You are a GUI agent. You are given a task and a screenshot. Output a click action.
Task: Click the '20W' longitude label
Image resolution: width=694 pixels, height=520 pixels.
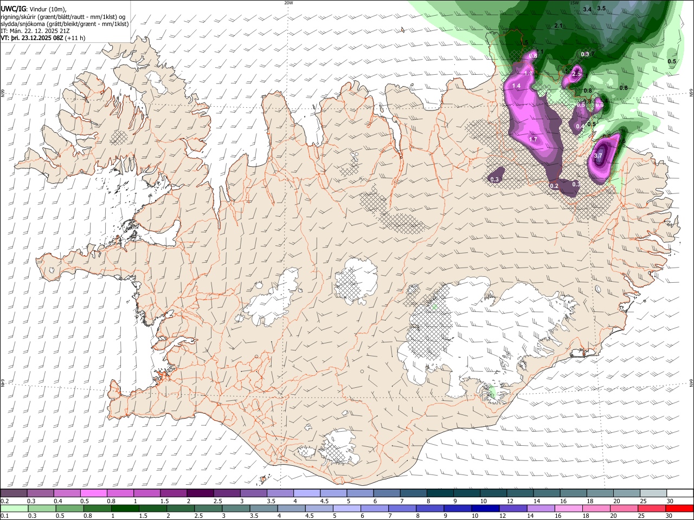click(x=288, y=2)
